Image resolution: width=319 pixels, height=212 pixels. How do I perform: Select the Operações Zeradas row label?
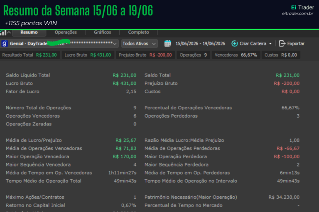click(29, 124)
